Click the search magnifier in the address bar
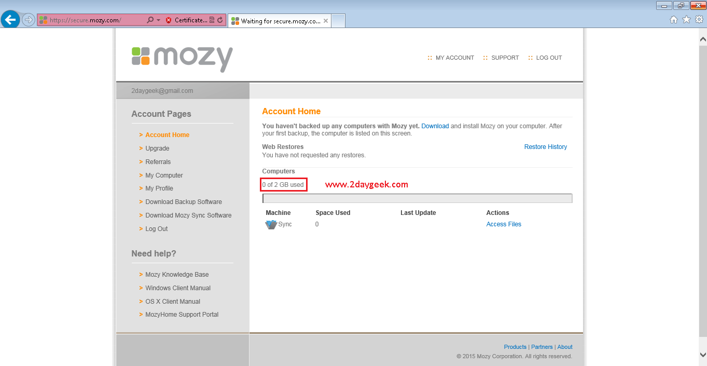Image resolution: width=707 pixels, height=366 pixels. pyautogui.click(x=150, y=20)
